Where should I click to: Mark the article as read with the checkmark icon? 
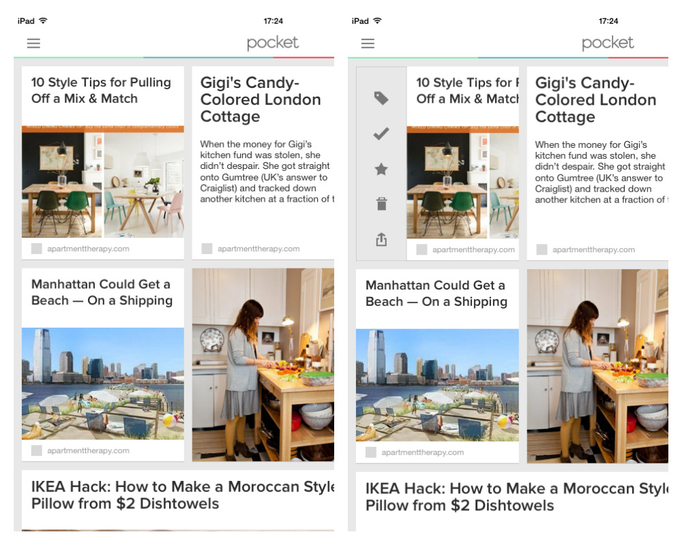(x=381, y=134)
